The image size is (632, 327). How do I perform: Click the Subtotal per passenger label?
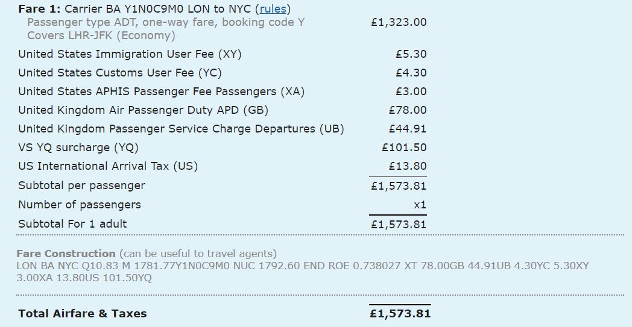[82, 185]
